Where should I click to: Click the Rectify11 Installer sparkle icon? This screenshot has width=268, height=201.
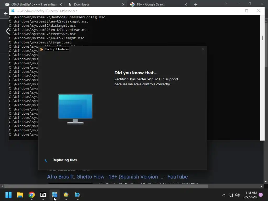(x=41, y=49)
